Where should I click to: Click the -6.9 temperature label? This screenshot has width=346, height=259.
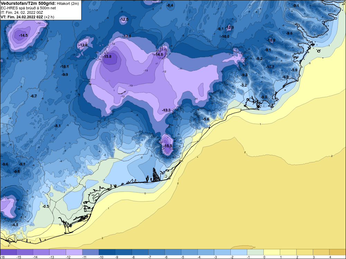point(285,77)
